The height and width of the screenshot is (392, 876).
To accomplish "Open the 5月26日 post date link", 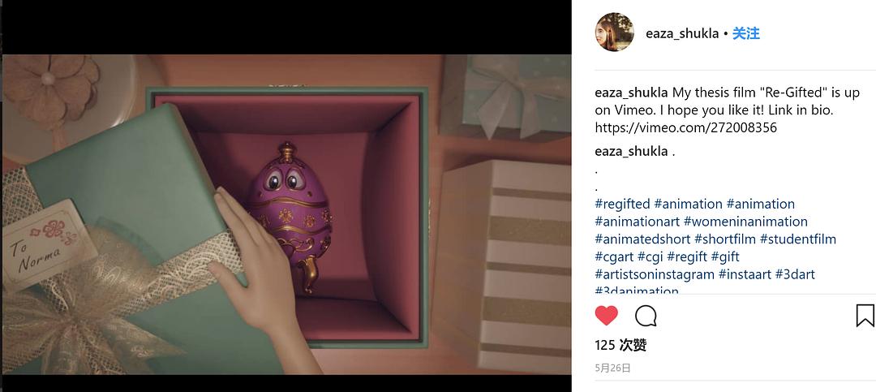I will (613, 368).
